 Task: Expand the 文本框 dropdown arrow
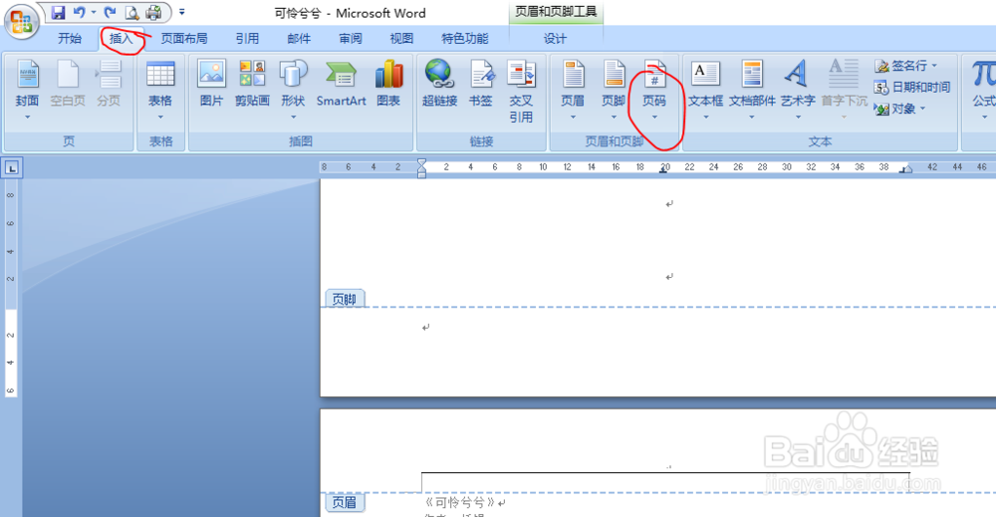706,118
